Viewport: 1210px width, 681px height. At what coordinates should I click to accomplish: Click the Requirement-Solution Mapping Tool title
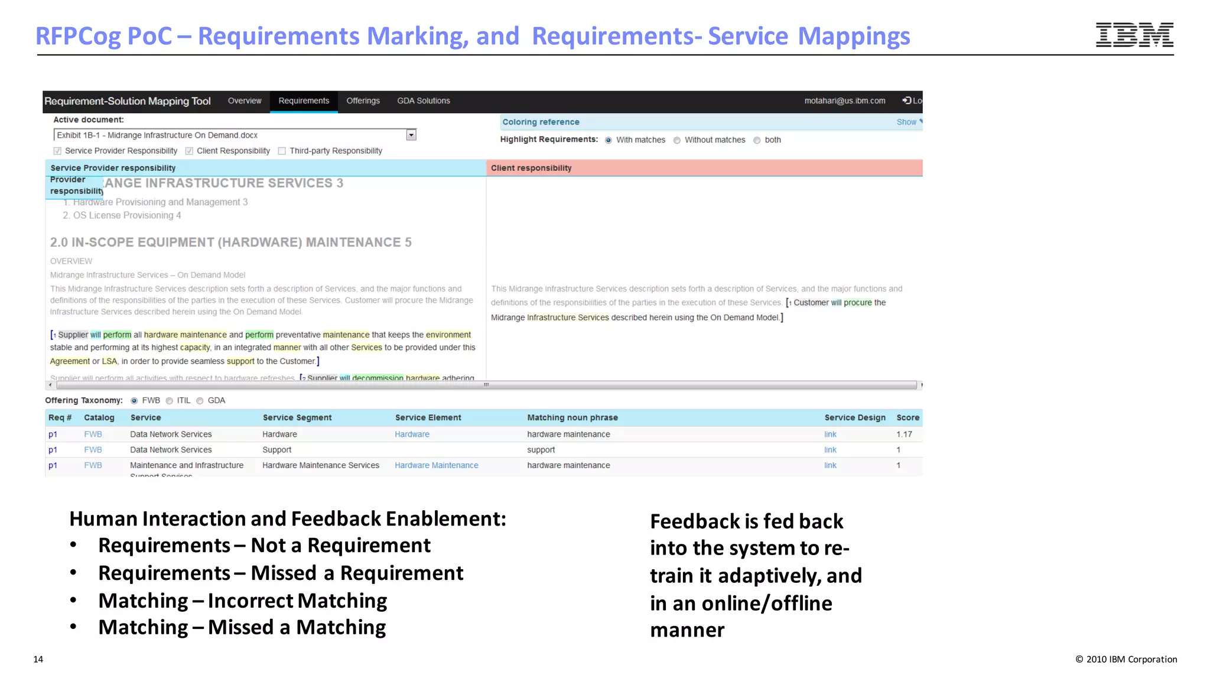(x=128, y=101)
